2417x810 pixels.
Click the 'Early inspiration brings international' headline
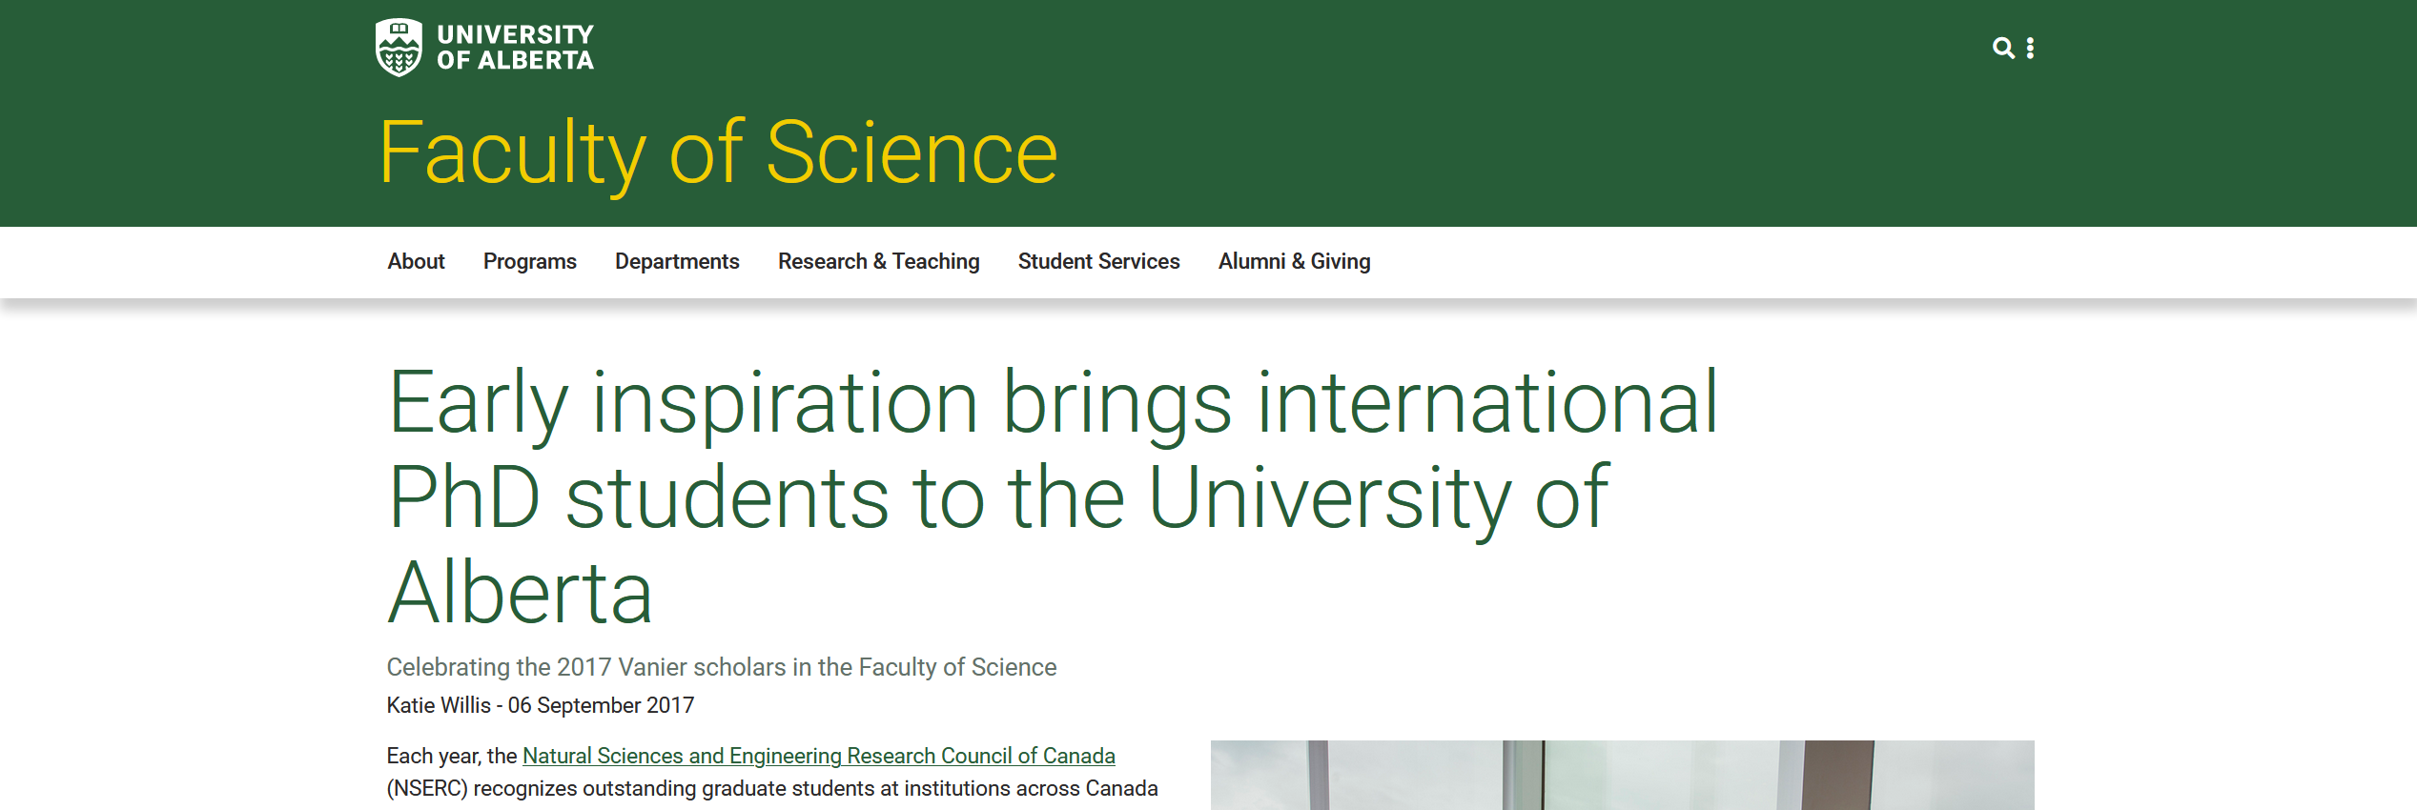point(1053,403)
